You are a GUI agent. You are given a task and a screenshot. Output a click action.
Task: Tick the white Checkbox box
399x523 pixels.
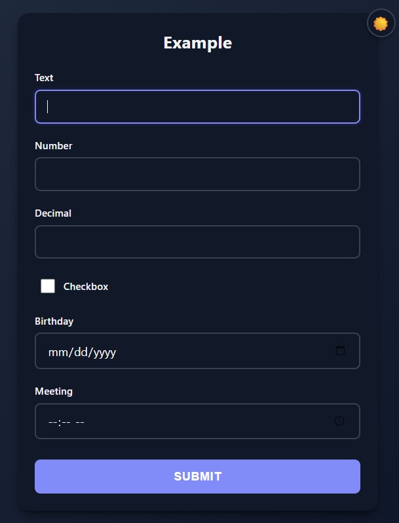(x=48, y=286)
